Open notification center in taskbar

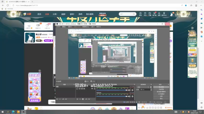[x=200, y=112]
